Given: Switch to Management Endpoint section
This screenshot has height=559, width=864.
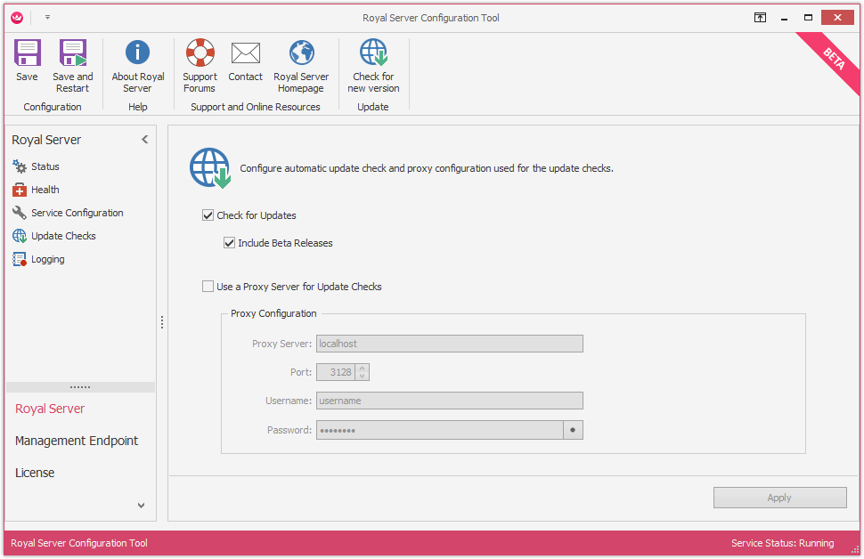Looking at the screenshot, I should [77, 441].
